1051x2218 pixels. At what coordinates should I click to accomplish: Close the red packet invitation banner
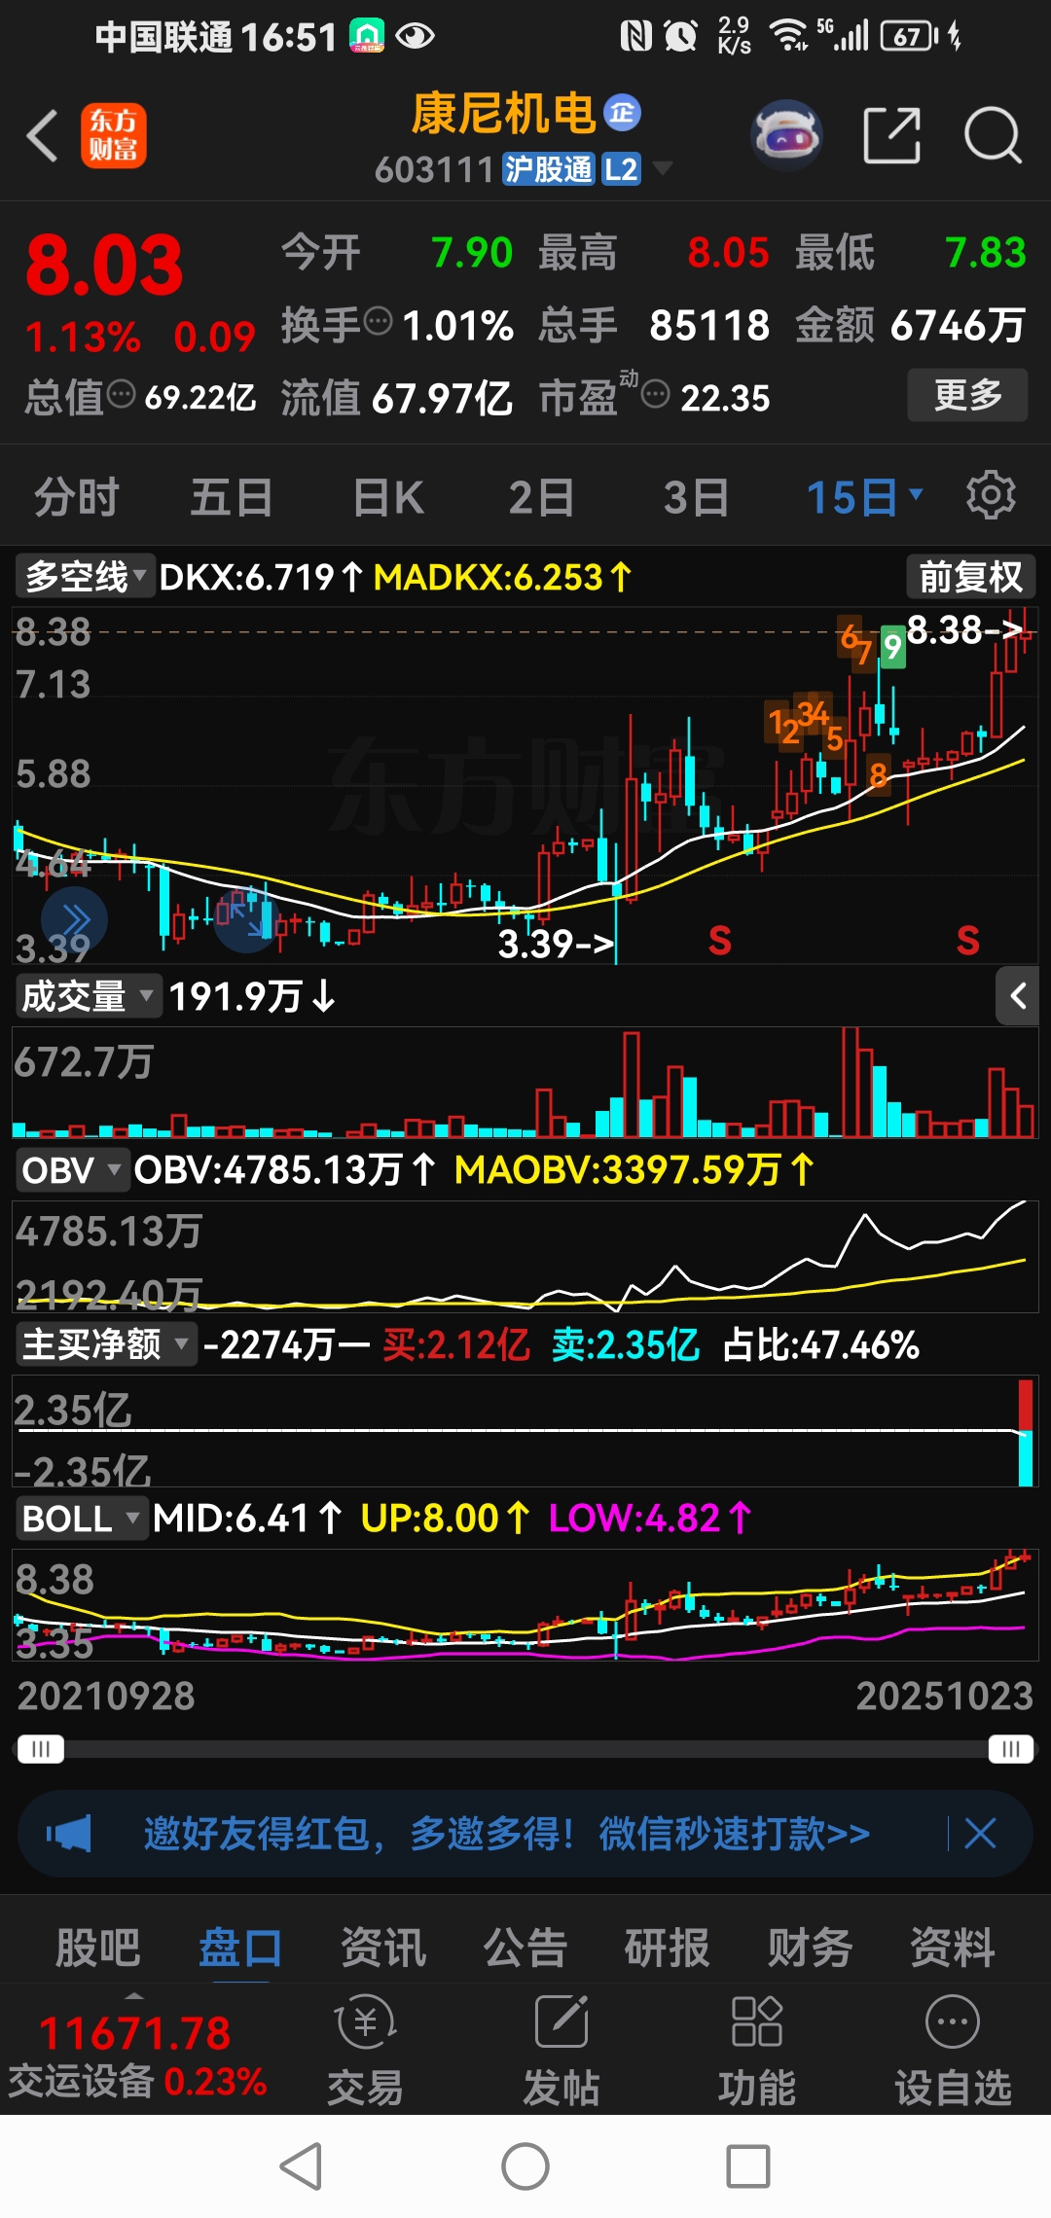(x=980, y=1834)
